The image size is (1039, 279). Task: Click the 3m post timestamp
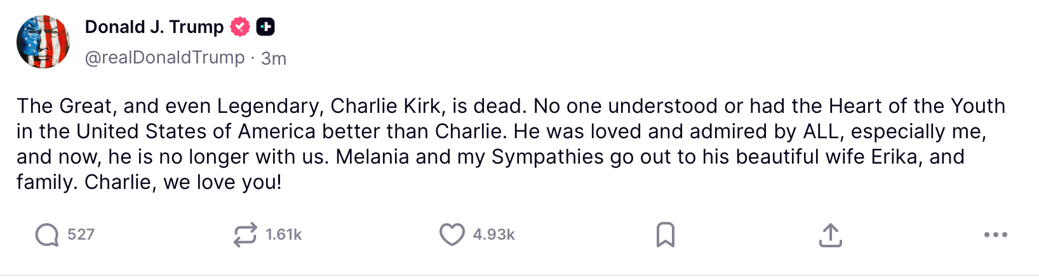click(x=274, y=58)
